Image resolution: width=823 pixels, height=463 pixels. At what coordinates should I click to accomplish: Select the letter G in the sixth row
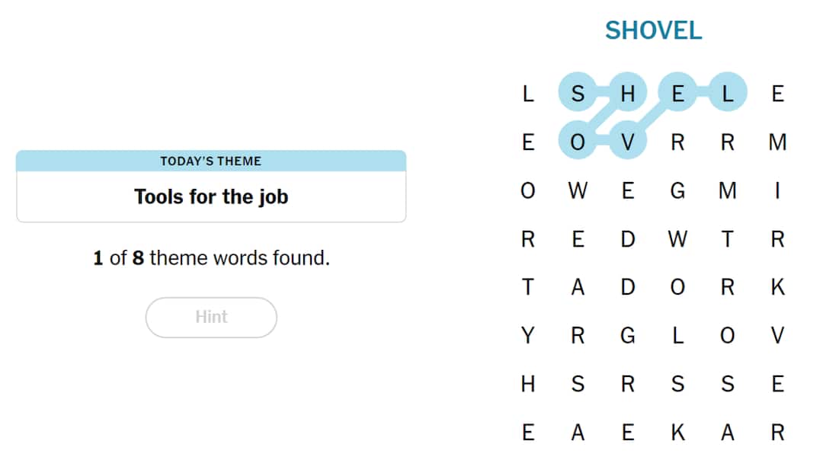point(627,335)
